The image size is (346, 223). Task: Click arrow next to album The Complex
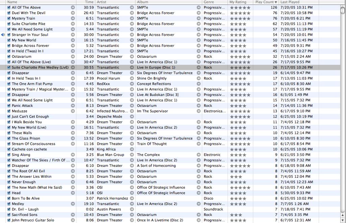[199, 155]
